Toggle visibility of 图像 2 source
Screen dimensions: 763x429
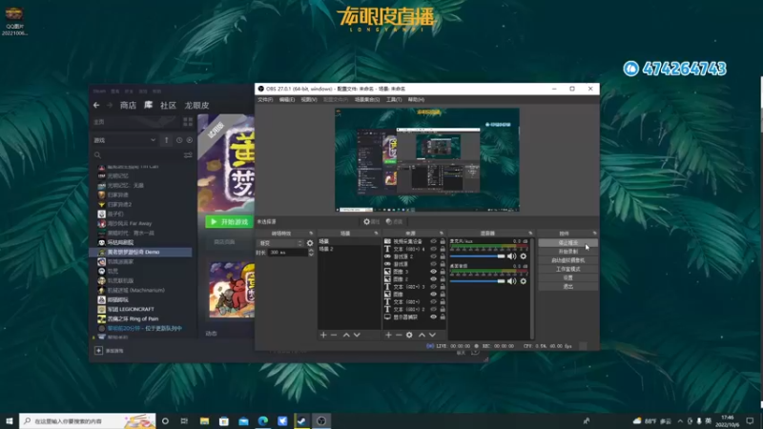pyautogui.click(x=433, y=279)
